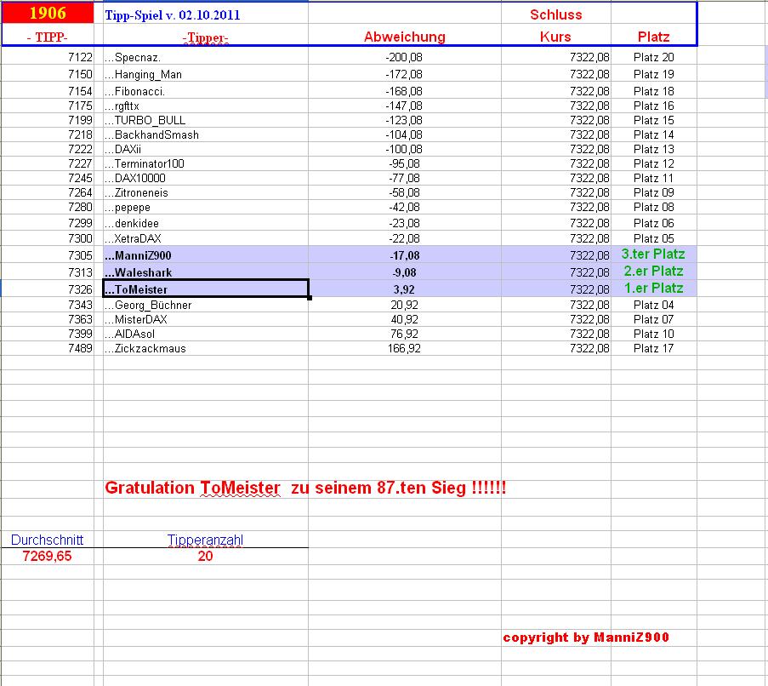Click the Schluss header cell
768x686 pixels.
pos(557,14)
